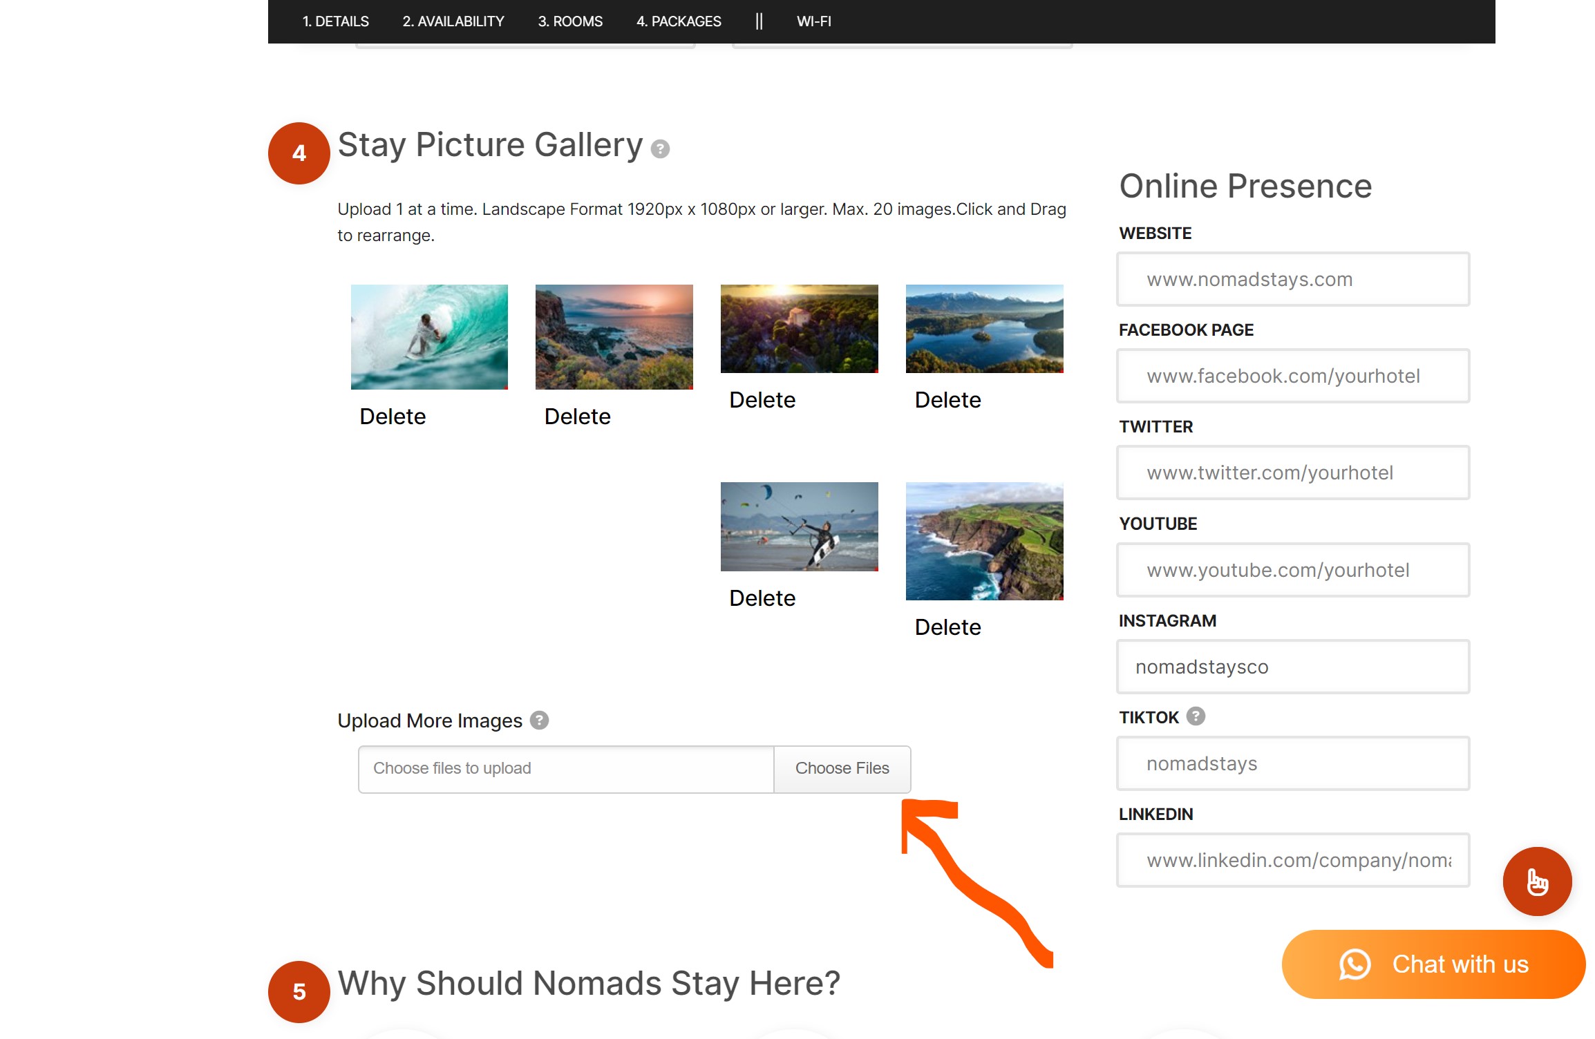This screenshot has height=1039, width=1595.
Task: Switch to the 2. Availability tab
Action: (x=453, y=21)
